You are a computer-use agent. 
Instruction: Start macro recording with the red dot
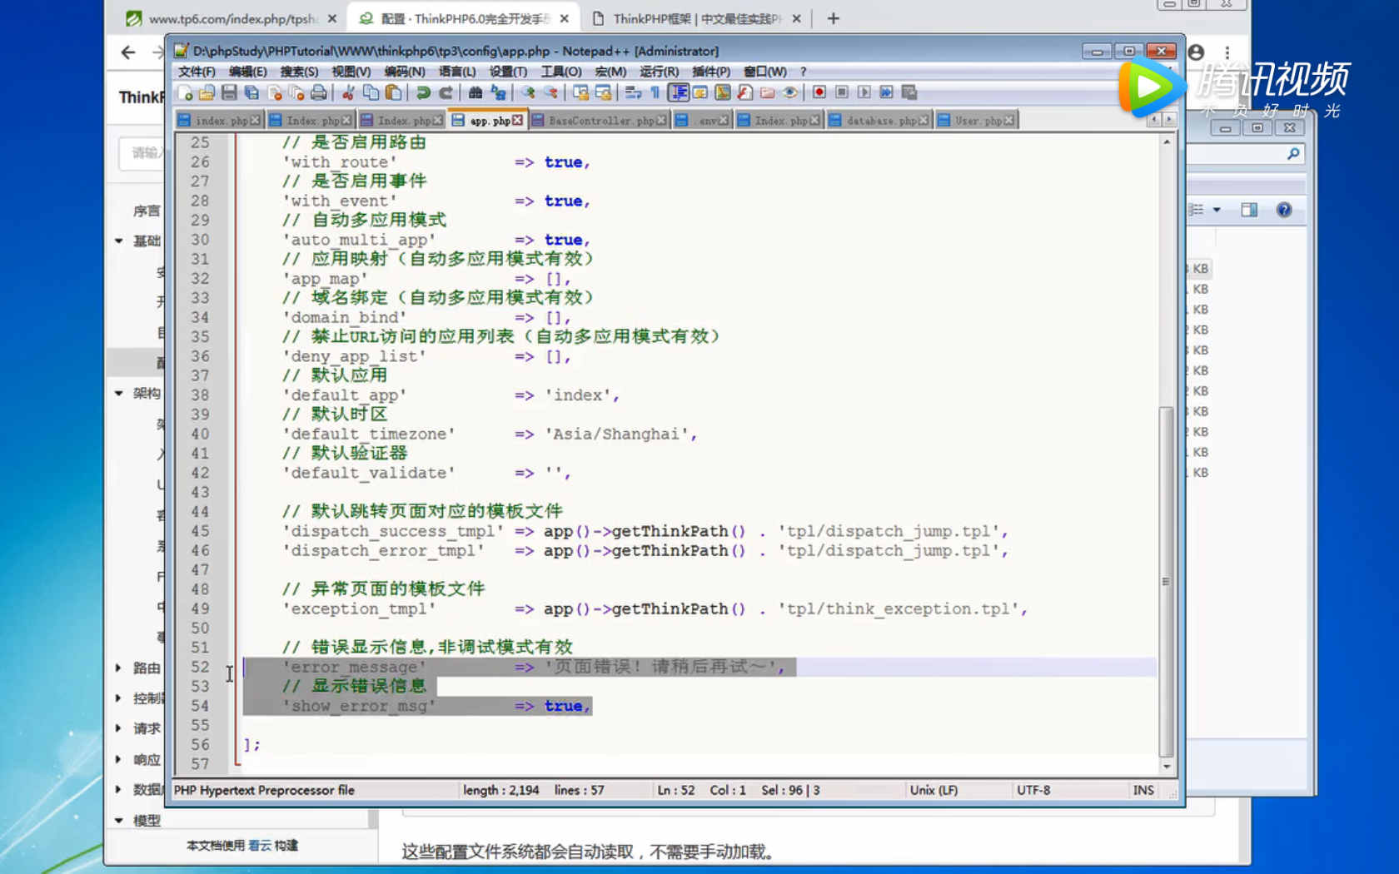819,92
